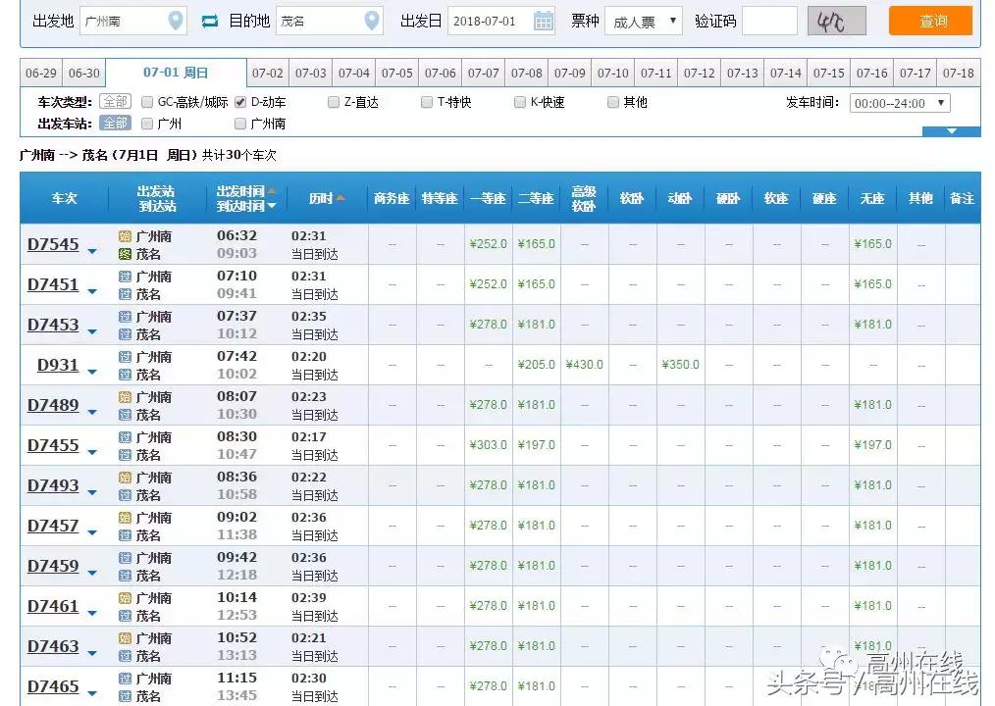The height and width of the screenshot is (706, 995).
Task: Expand stop details arrow for D7545
Action: [92, 251]
